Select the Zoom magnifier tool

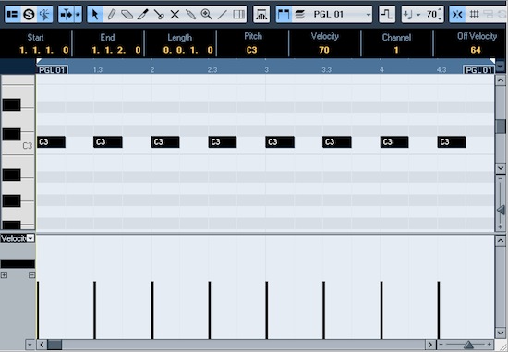click(x=206, y=15)
